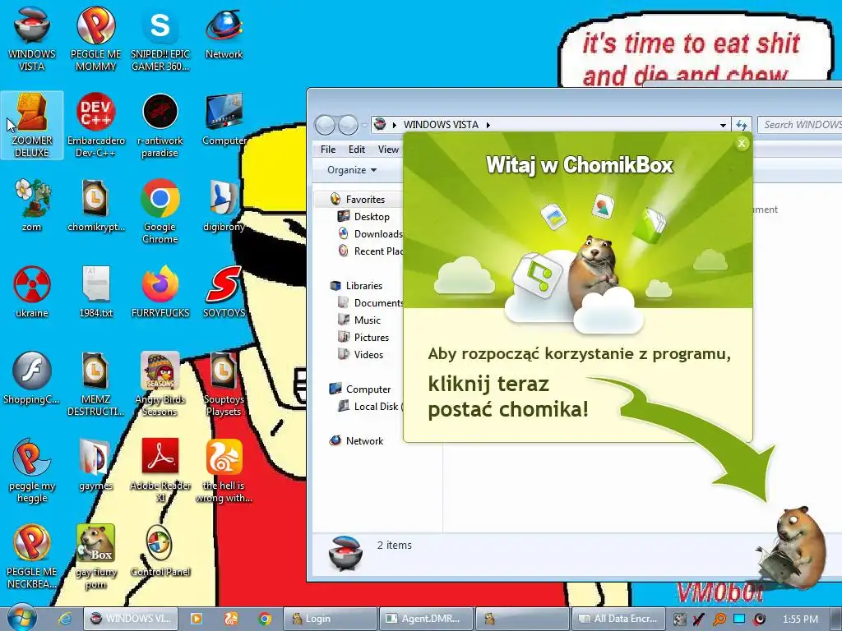The width and height of the screenshot is (842, 631).
Task: Launch Internet Explorer from the taskbar
Action: tap(65, 619)
